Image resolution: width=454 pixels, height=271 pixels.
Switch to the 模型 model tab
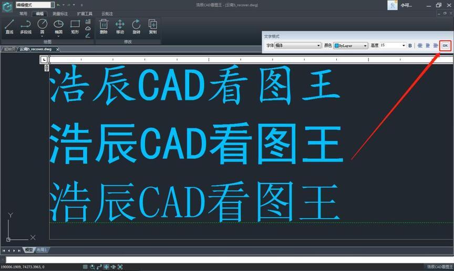click(x=29, y=250)
